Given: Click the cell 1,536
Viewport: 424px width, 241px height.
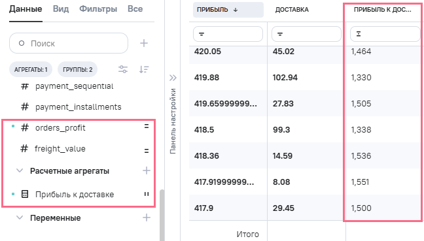Looking at the screenshot, I should (x=361, y=155).
